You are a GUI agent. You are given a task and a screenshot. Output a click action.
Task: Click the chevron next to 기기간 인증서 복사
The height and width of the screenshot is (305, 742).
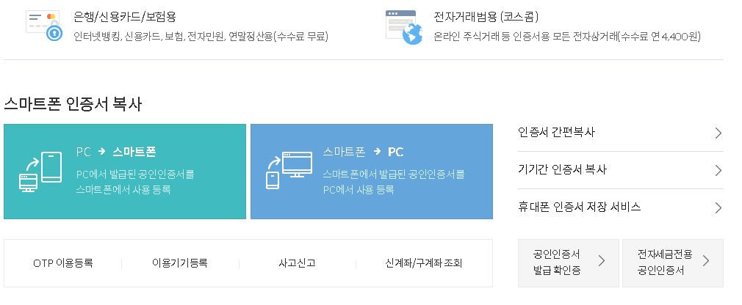pos(718,170)
